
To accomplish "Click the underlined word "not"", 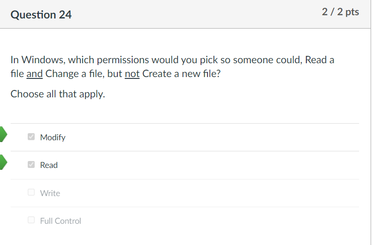I will (x=132, y=74).
